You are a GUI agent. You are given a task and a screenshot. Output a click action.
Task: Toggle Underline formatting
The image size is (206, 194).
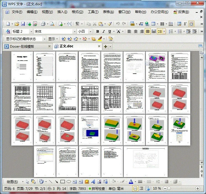point(110,32)
